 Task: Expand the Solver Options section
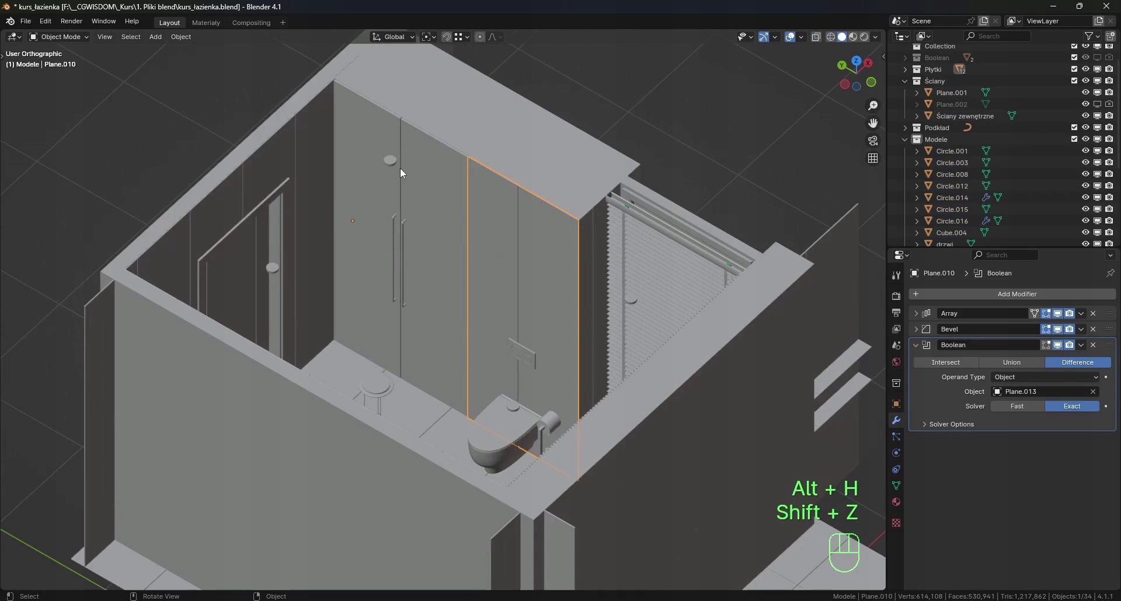[951, 425]
